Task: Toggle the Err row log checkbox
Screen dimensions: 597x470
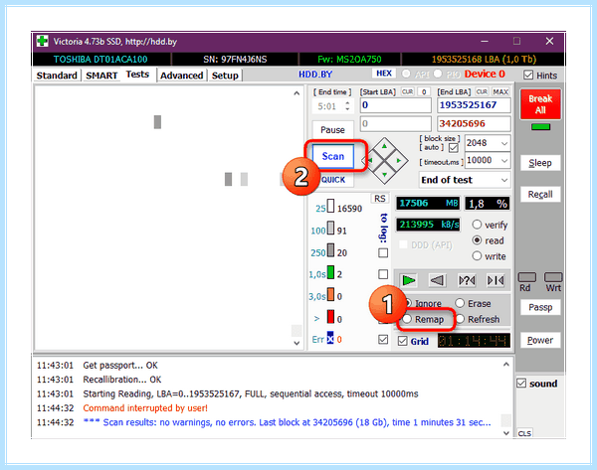Action: click(383, 339)
